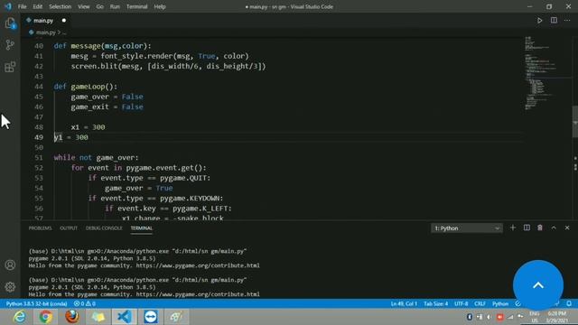Click 'def message(msg,color):' on line 40
578x325 pixels.
(x=102, y=46)
